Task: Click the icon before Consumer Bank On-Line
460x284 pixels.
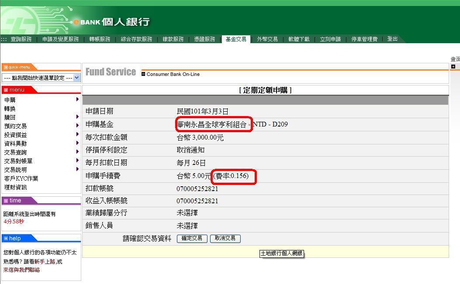Action: pyautogui.click(x=143, y=74)
